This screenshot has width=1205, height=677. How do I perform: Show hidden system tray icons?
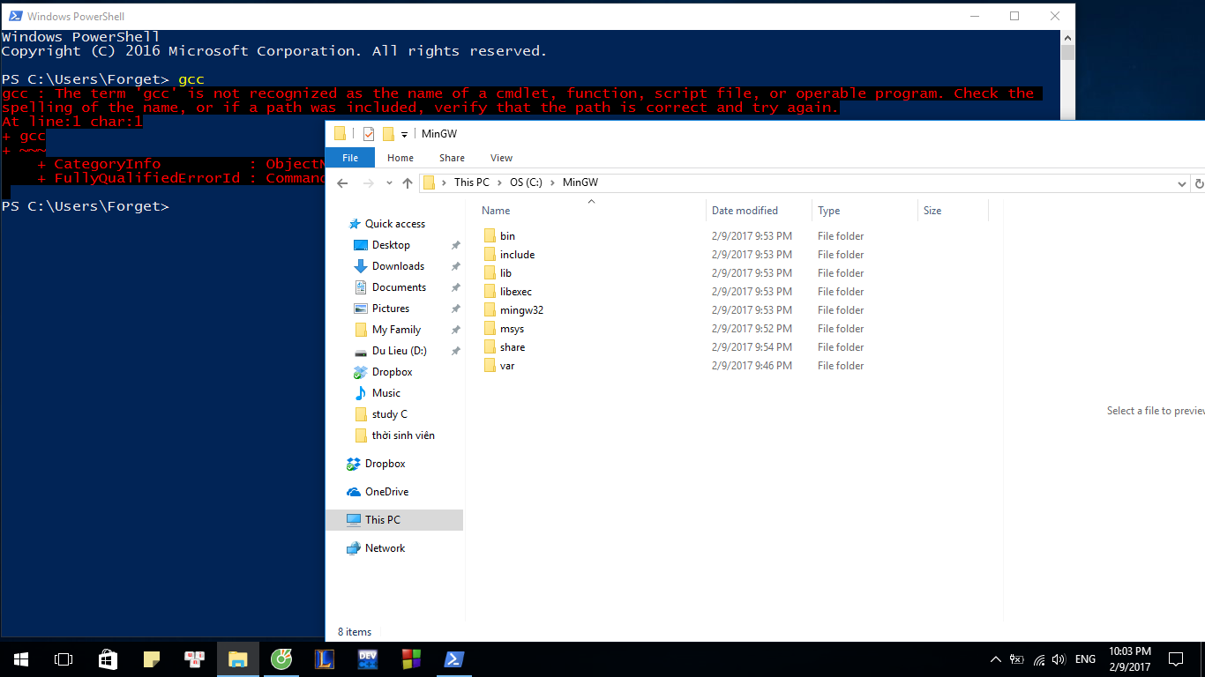tap(996, 659)
